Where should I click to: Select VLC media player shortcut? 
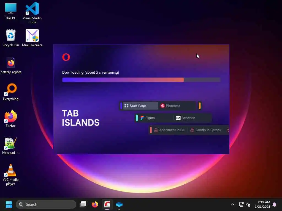tap(11, 175)
